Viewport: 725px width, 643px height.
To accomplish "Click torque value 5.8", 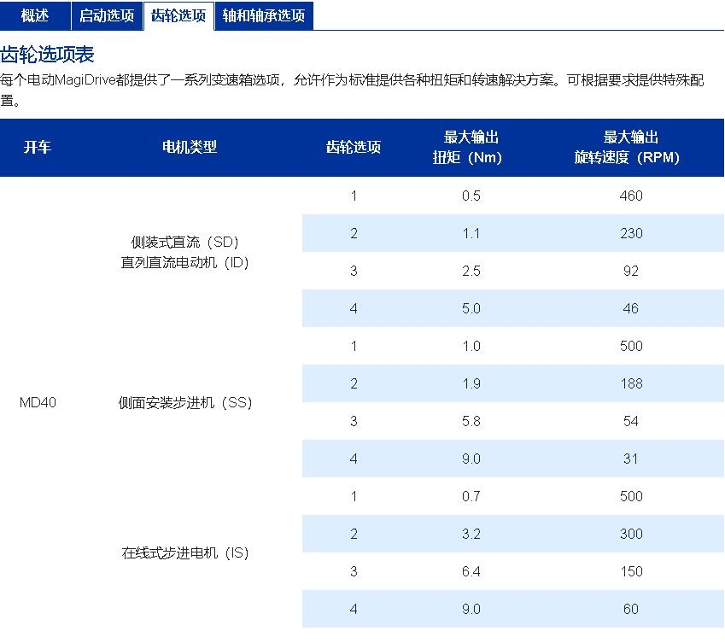I will pos(471,421).
